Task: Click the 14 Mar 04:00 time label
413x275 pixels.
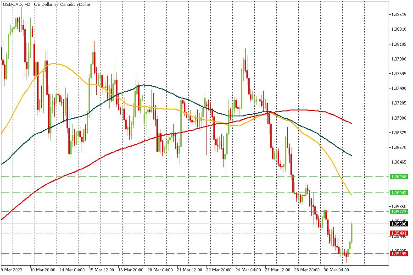Action: 72,270
